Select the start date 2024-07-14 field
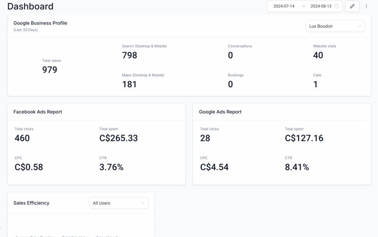378x237 pixels. point(284,6)
